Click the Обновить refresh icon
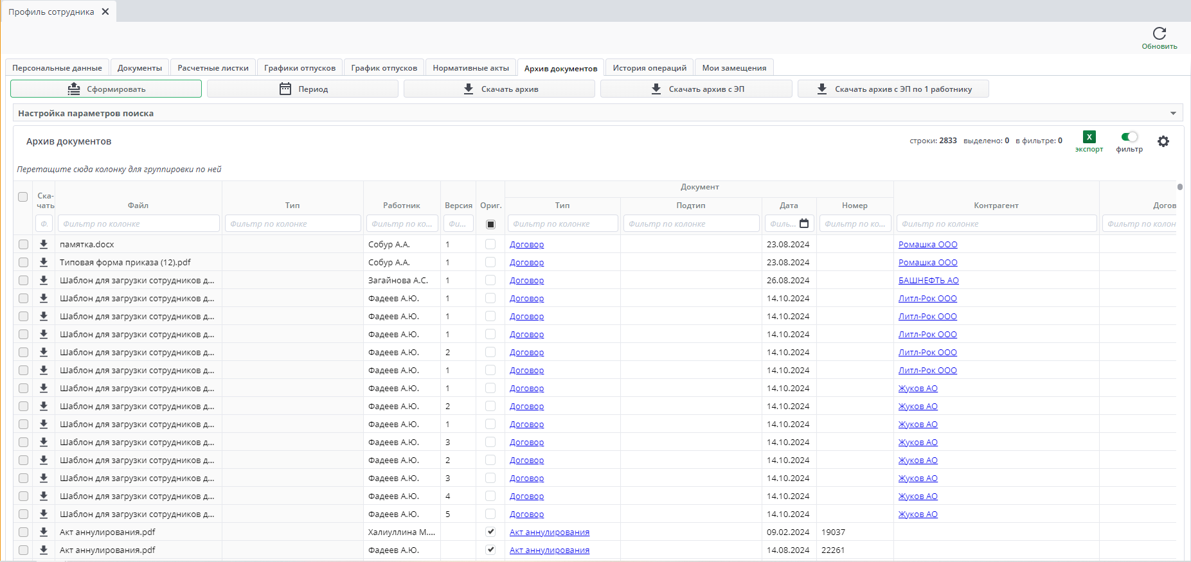The width and height of the screenshot is (1191, 562). (1159, 34)
